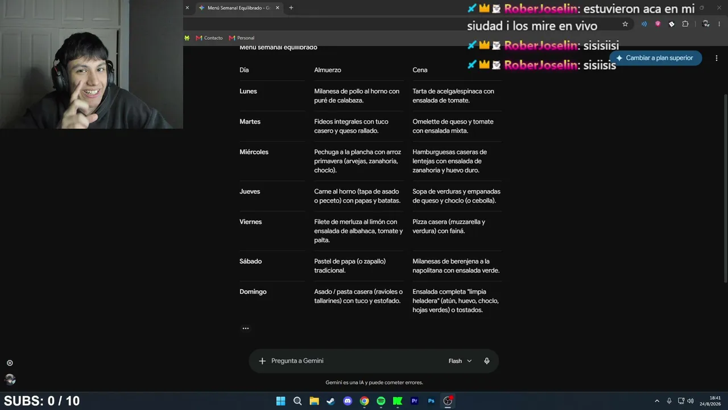
Task: Switch to Google Chrome in the taskbar
Action: coord(364,401)
